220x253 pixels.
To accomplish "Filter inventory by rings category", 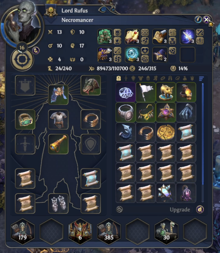I will tap(163, 78).
